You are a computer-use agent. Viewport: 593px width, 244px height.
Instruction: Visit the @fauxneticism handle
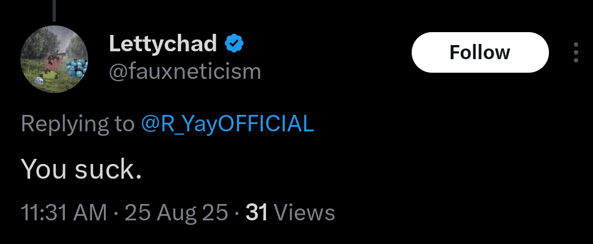[185, 72]
